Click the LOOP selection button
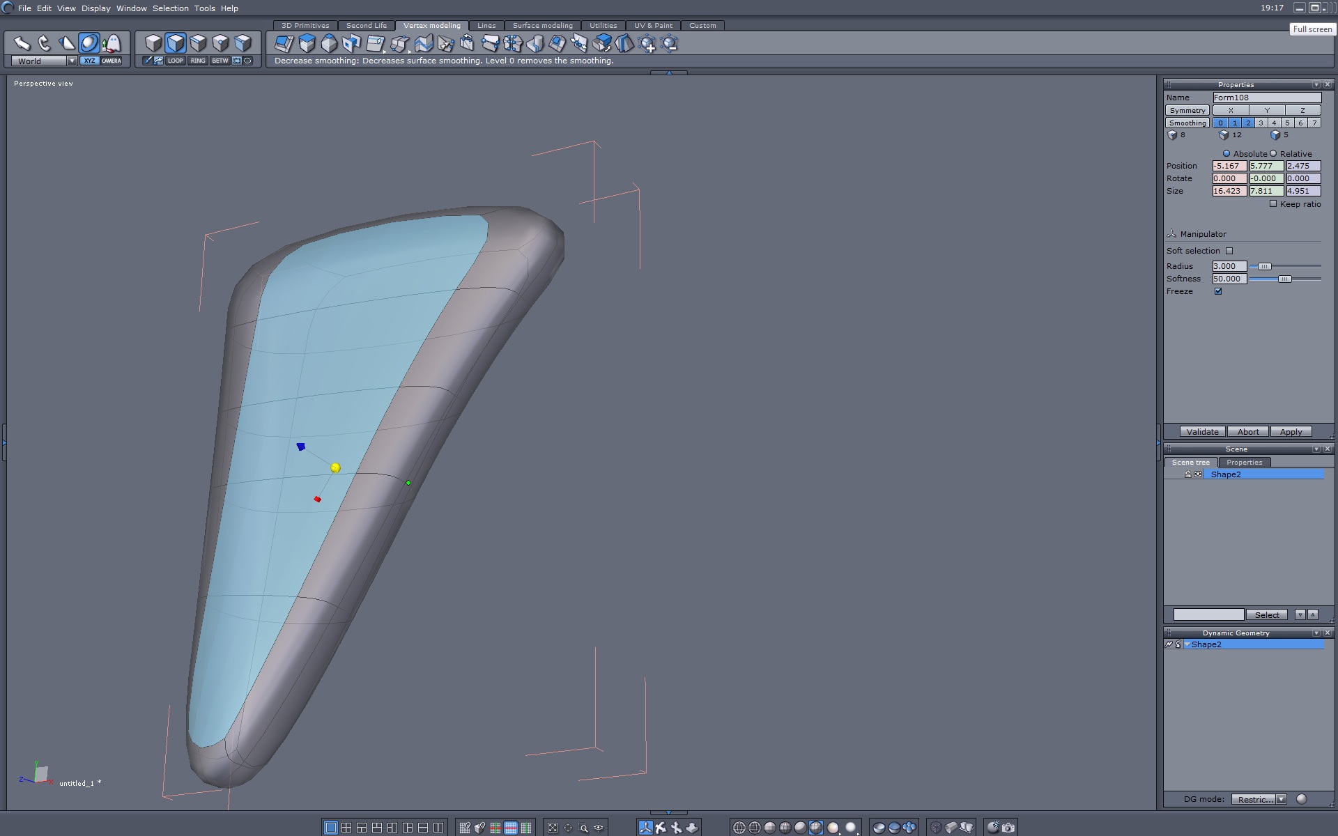 coord(175,61)
